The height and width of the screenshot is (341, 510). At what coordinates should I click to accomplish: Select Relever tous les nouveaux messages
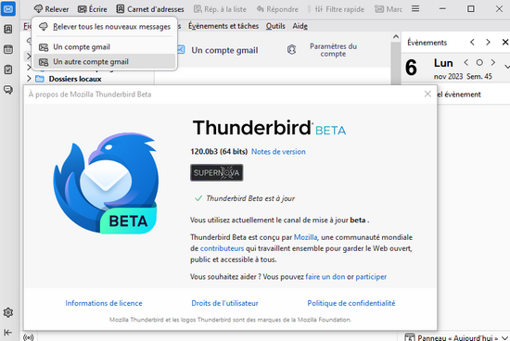[105, 27]
